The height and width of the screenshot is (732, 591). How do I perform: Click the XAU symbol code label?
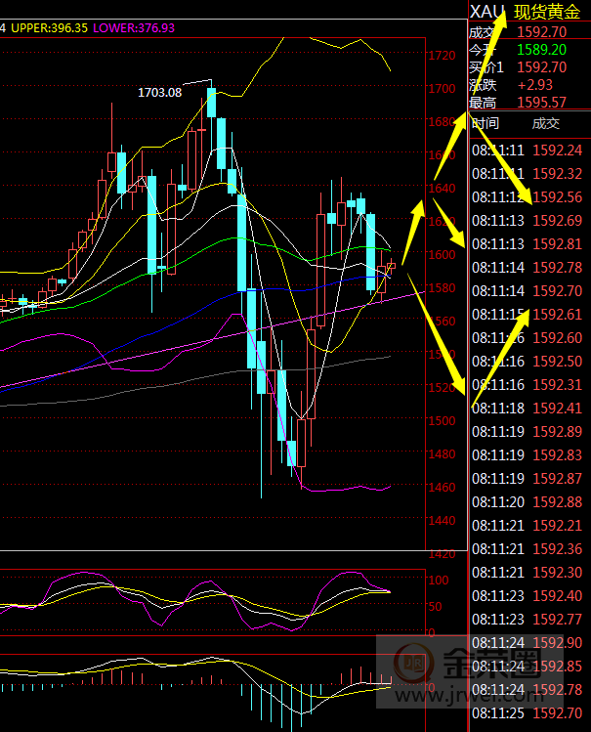pyautogui.click(x=486, y=12)
